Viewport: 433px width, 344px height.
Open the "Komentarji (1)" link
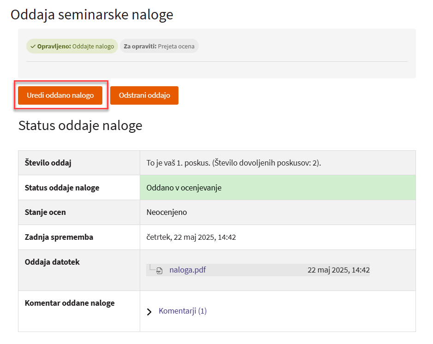183,311
